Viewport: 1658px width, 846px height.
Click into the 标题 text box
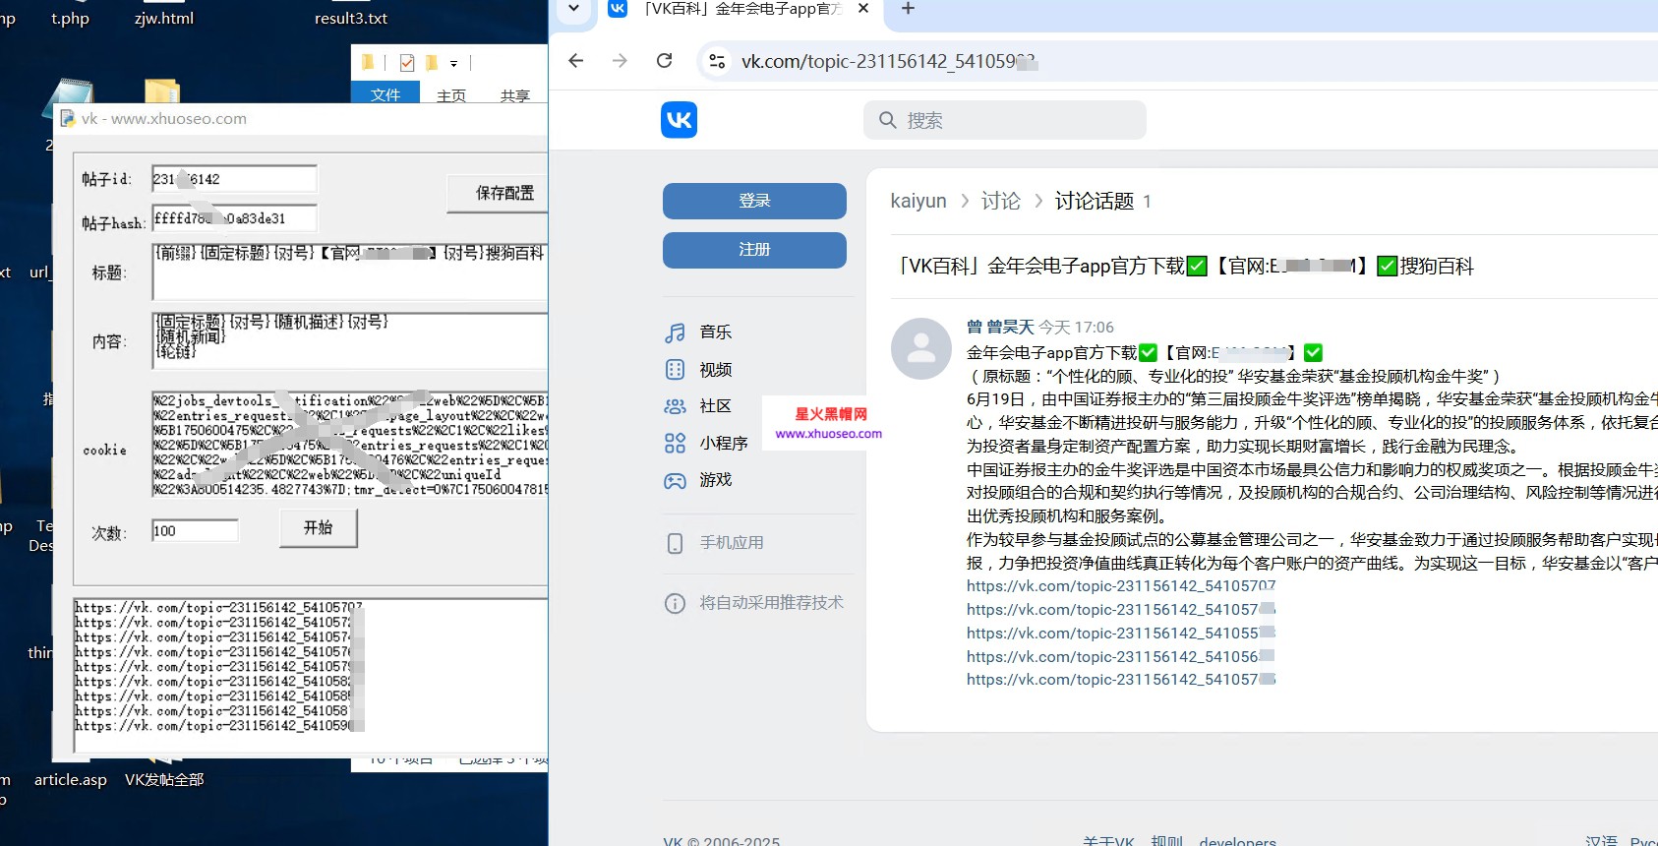click(x=350, y=272)
